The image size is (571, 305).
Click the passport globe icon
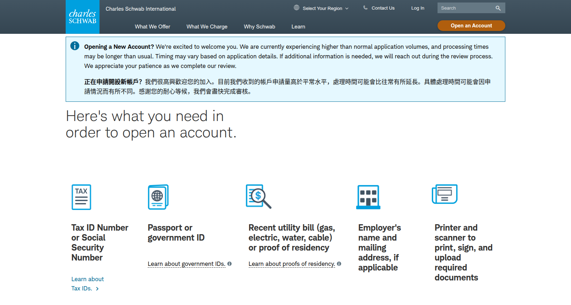[x=158, y=197]
